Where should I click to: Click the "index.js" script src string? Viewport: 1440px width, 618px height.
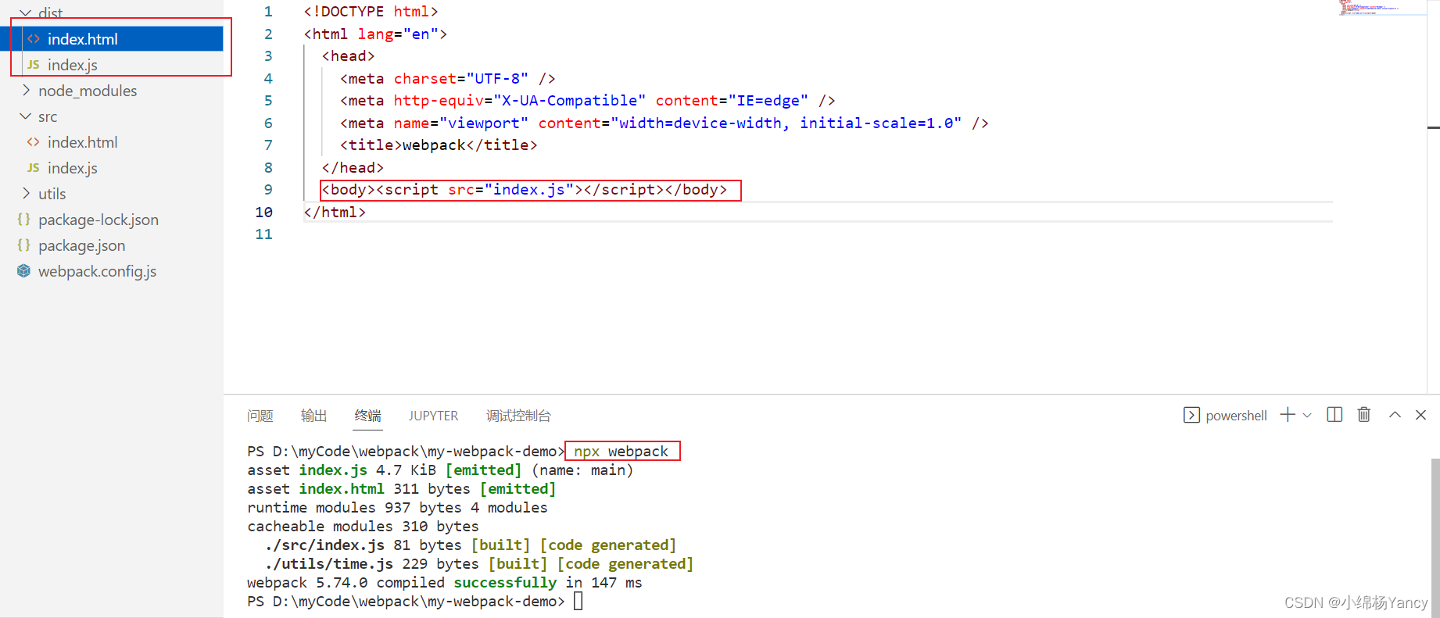[x=529, y=190]
